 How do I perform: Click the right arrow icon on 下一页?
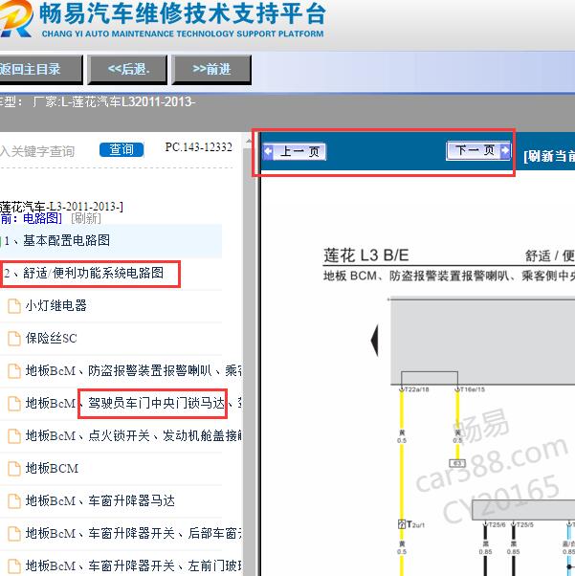pyautogui.click(x=505, y=150)
